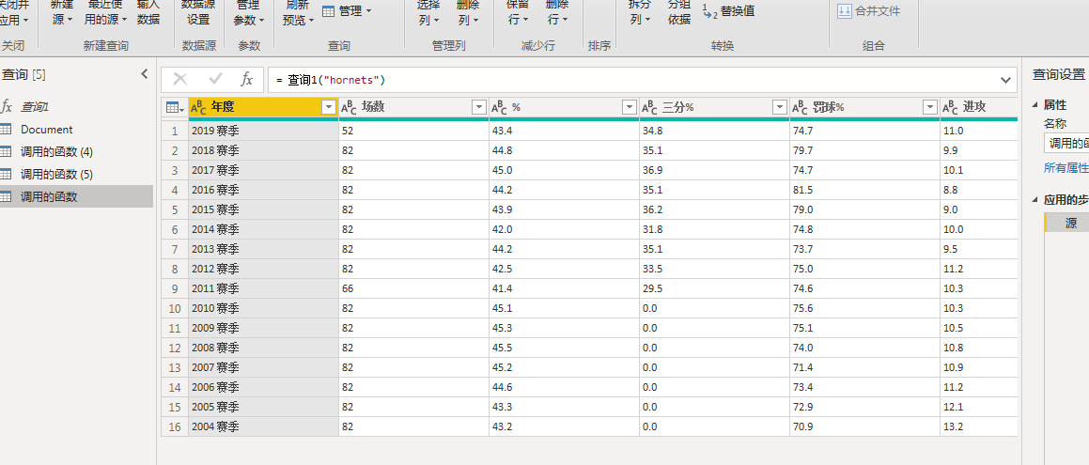Click 三分% cell 36.9
The width and height of the screenshot is (1089, 465).
click(715, 170)
